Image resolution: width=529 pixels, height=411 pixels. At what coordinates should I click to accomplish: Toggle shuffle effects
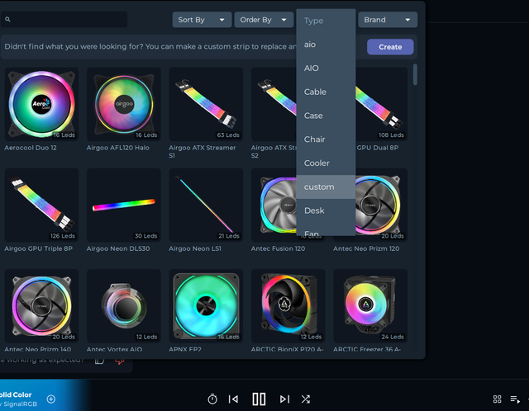point(305,399)
